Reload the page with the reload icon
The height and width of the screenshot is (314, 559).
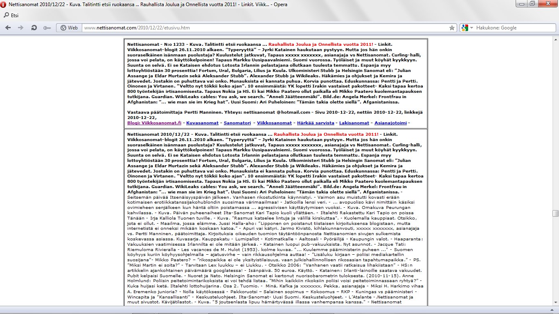point(34,28)
